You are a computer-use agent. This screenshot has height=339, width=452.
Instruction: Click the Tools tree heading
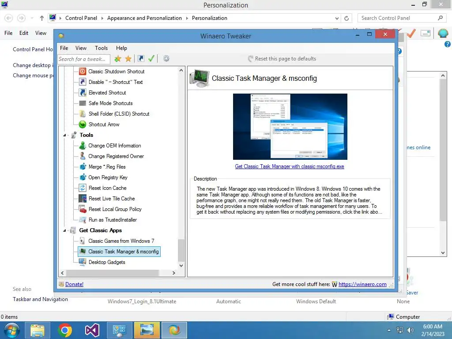86,135
